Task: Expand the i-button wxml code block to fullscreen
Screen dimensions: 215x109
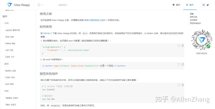Action: [x=179, y=64]
